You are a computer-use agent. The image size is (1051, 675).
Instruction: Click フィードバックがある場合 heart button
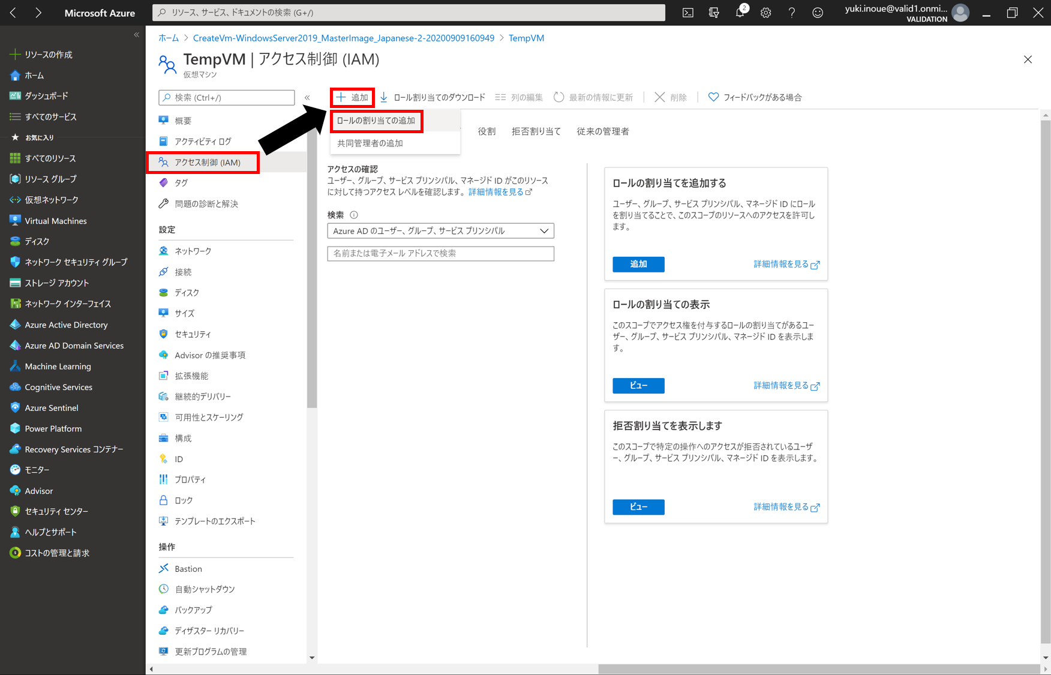pos(755,98)
